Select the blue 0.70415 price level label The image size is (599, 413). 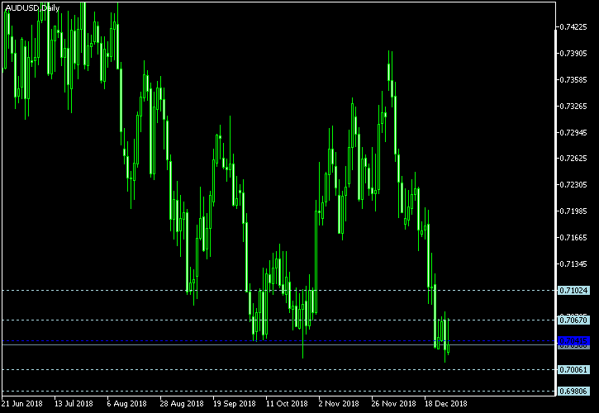(573, 340)
